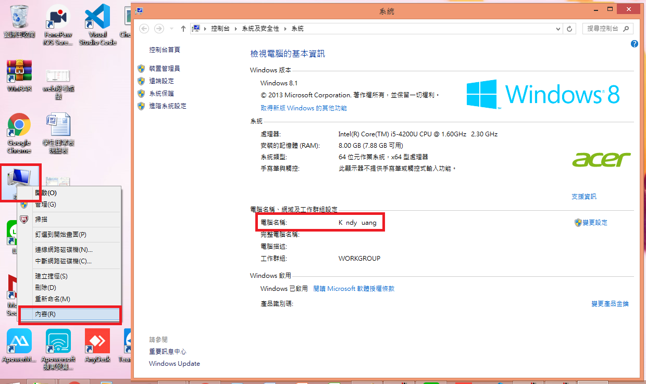This screenshot has width=646, height=384.
Task: Select the Word document icon beside Chrome
Action: pyautogui.click(x=58, y=133)
